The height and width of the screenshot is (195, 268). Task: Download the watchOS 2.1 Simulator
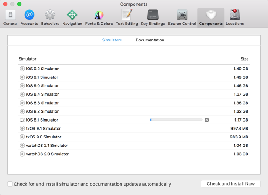tap(22, 145)
